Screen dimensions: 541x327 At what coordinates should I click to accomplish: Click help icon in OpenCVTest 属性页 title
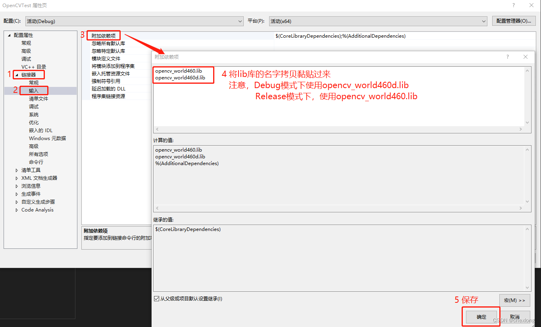(514, 5)
